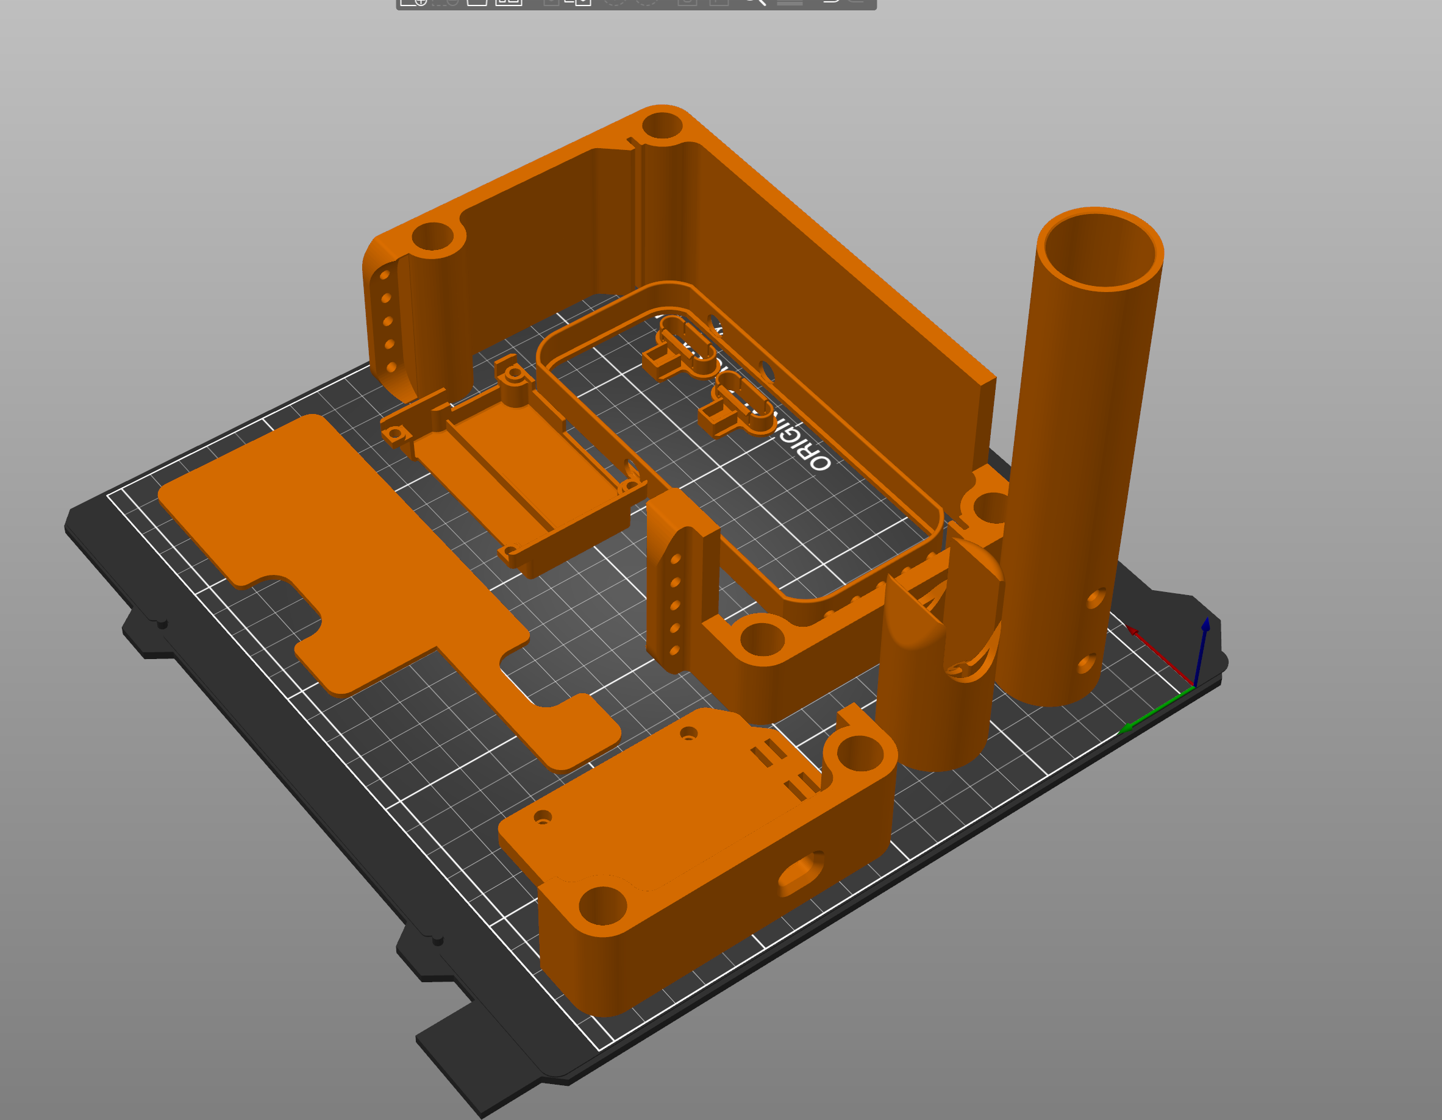
Task: Click the Delete all objects icon
Action: click(x=477, y=1)
